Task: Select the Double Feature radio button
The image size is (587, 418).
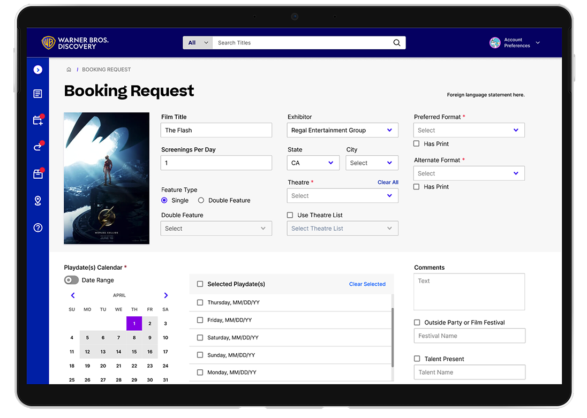Action: [x=201, y=200]
